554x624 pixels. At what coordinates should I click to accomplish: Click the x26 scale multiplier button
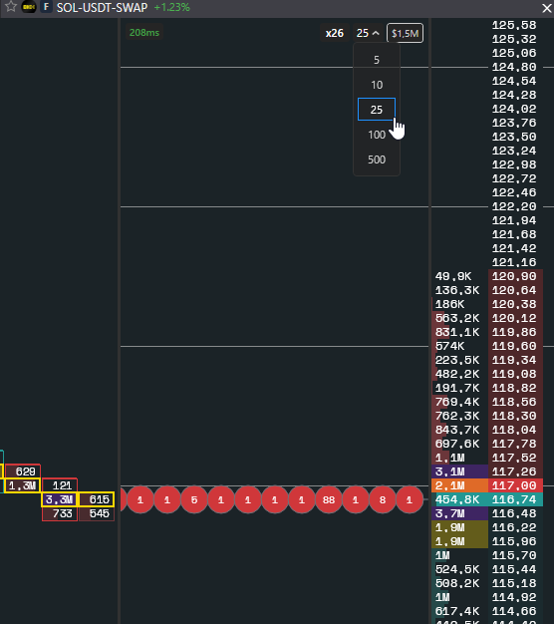pyautogui.click(x=334, y=33)
